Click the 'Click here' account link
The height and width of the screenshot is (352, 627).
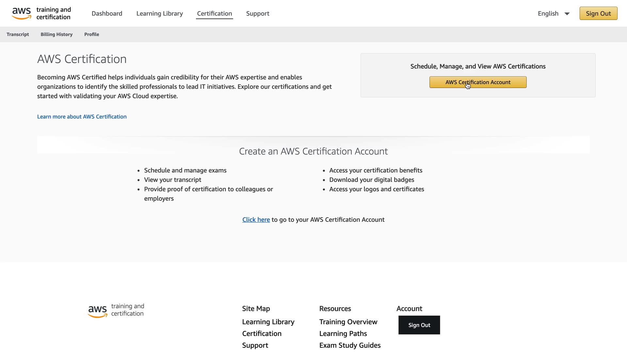(256, 220)
